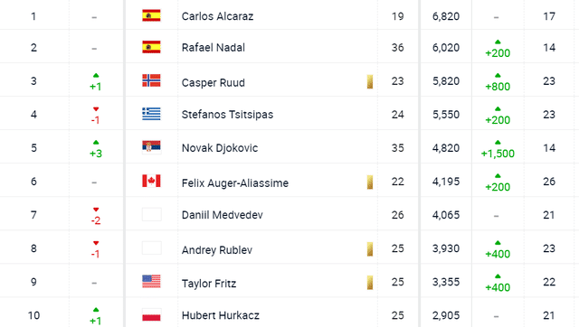Click the Greece flag next to Stefanos Tsitsipas
The width and height of the screenshot is (579, 327).
[151, 114]
